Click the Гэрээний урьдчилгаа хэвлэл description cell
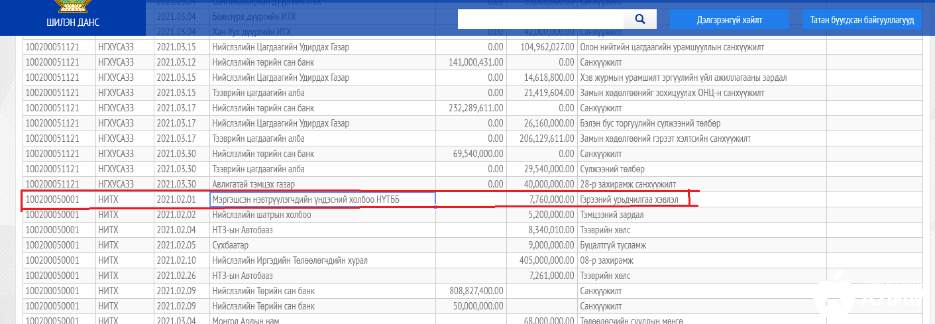Image resolution: width=935 pixels, height=324 pixels. [x=702, y=199]
